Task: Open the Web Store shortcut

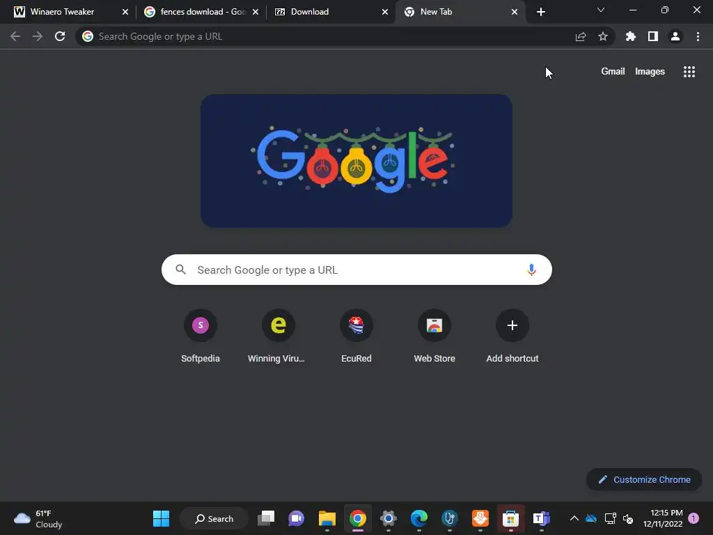Action: click(434, 336)
